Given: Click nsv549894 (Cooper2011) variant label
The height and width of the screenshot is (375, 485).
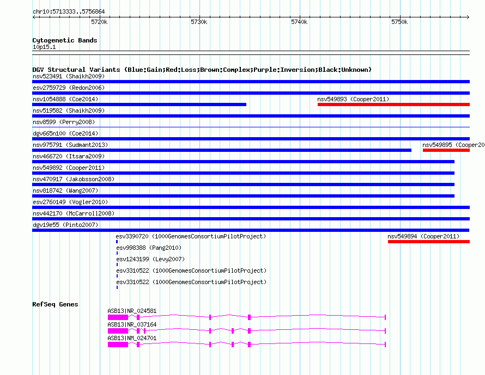Looking at the screenshot, I should [423, 236].
